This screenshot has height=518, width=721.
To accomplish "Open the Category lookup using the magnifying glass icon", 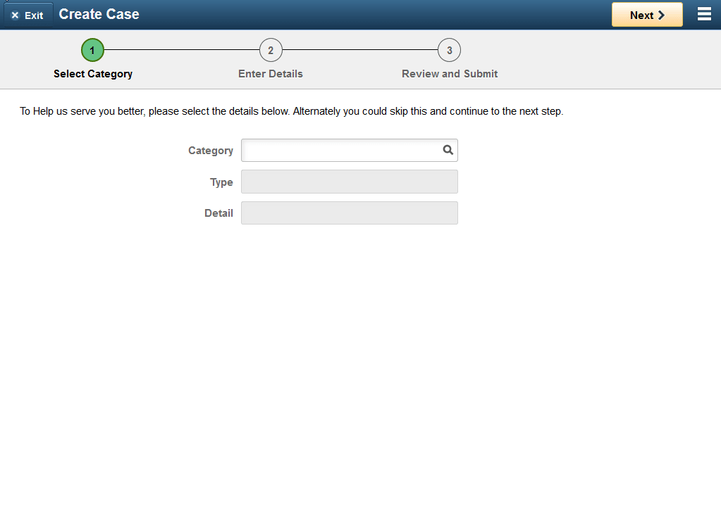I will (x=448, y=150).
